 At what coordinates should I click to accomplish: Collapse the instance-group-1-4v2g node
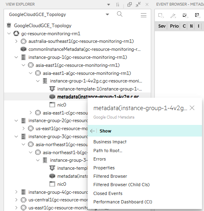click(x=38, y=81)
